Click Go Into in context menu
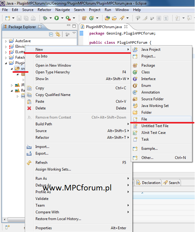Viewport: 195px width, 232px height. pos(78,56)
